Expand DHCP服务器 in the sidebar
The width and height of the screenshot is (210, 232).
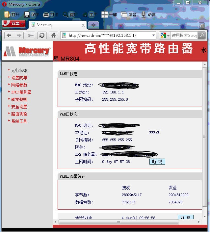click(21, 92)
